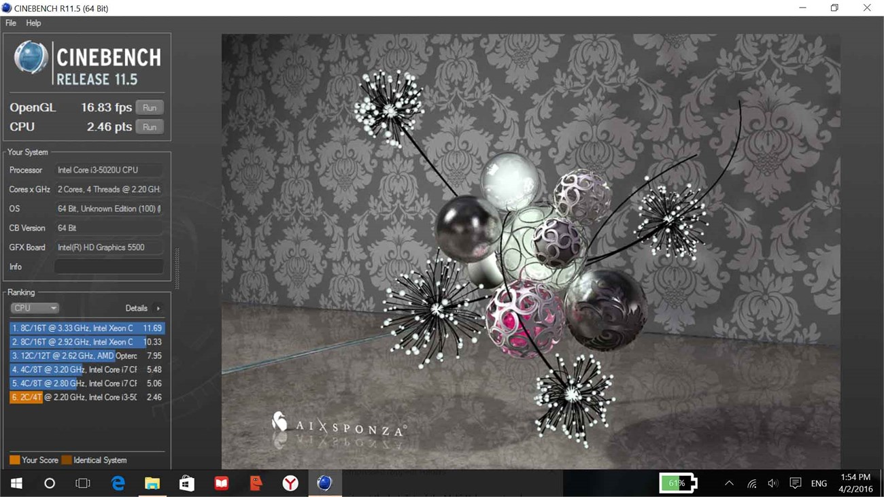The width and height of the screenshot is (884, 497).
Task: Click the Cinebench title bar icon
Action: (x=7, y=8)
